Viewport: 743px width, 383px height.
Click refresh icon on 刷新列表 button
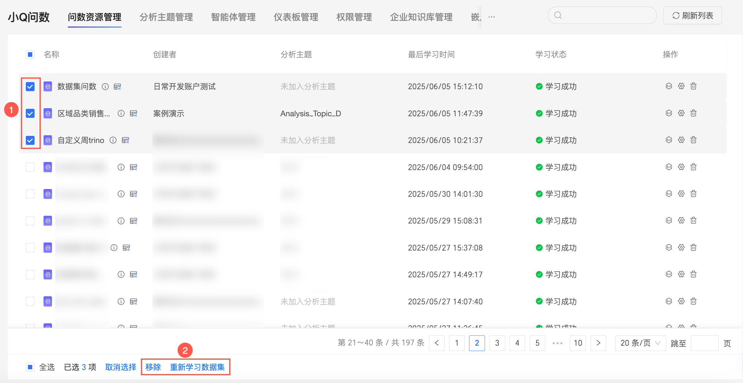[676, 16]
